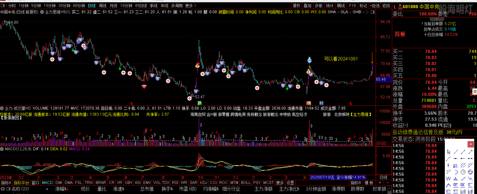Toggle main chart indicator 主力思维H9 circle button

[x=42, y=12]
